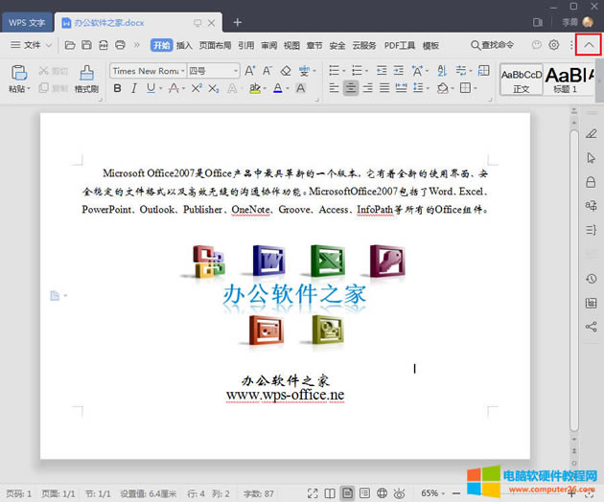Click the Format Painter (格式刷) tool
The width and height of the screenshot is (604, 502).
[x=86, y=79]
